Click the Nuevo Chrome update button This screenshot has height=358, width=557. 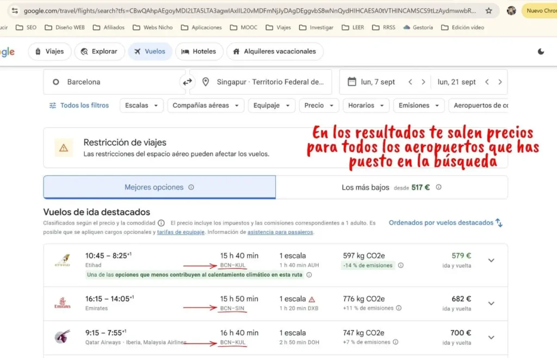pyautogui.click(x=540, y=11)
